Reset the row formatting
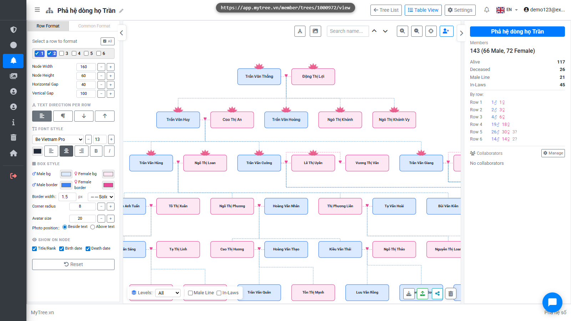 73,264
